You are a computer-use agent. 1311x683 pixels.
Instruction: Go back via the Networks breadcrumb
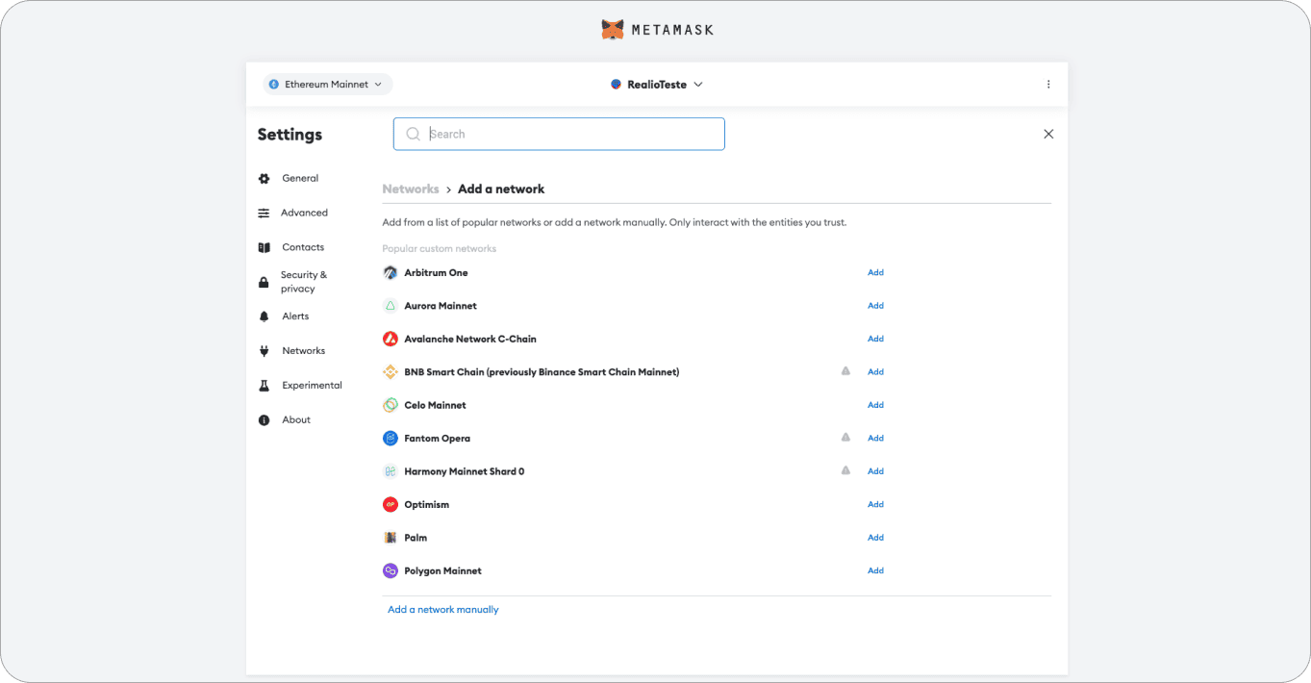[411, 190]
